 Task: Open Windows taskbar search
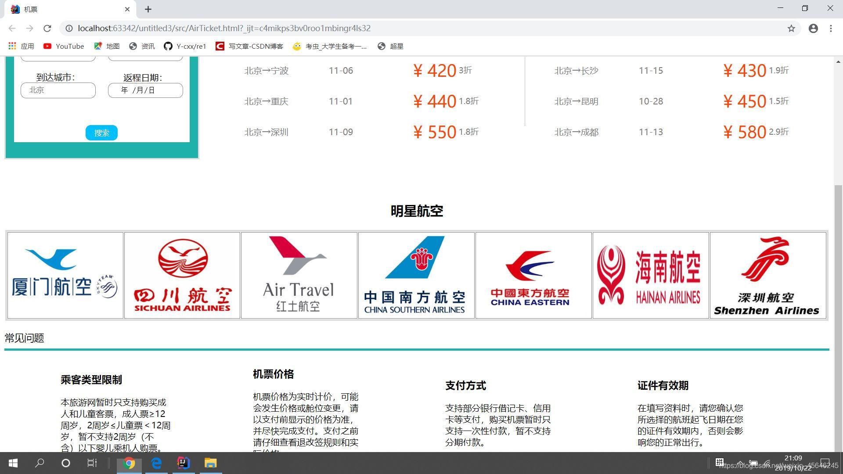[40, 463]
